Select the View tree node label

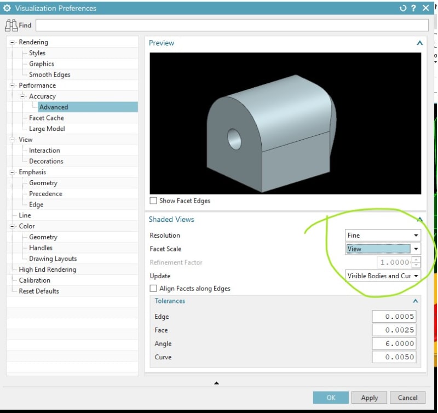(x=26, y=140)
